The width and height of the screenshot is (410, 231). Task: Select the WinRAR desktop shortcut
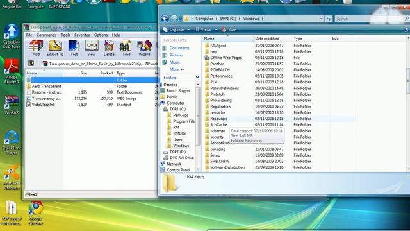click(x=12, y=105)
